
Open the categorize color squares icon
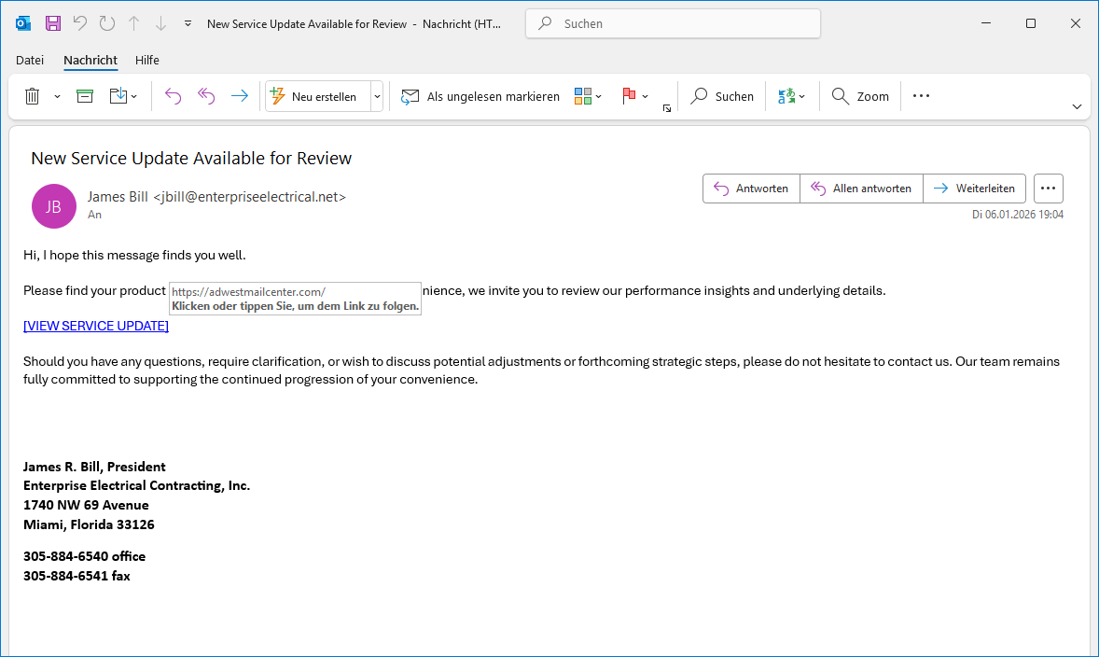coord(582,96)
